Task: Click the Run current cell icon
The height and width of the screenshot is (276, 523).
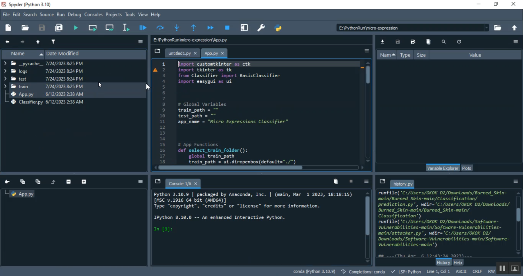Action: click(x=93, y=28)
